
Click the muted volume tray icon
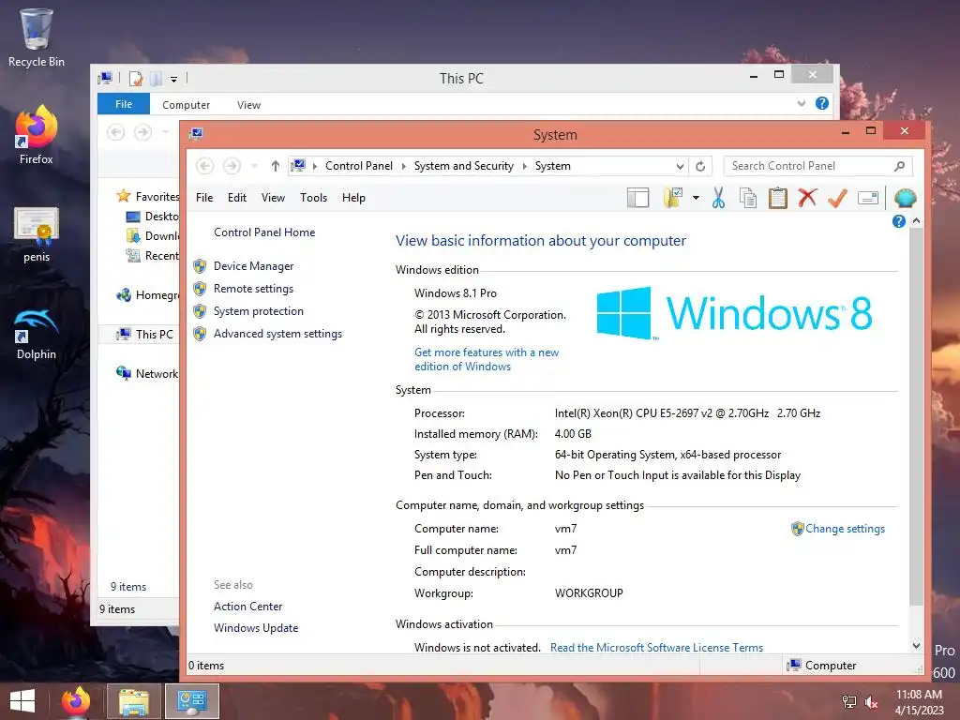[x=871, y=702]
